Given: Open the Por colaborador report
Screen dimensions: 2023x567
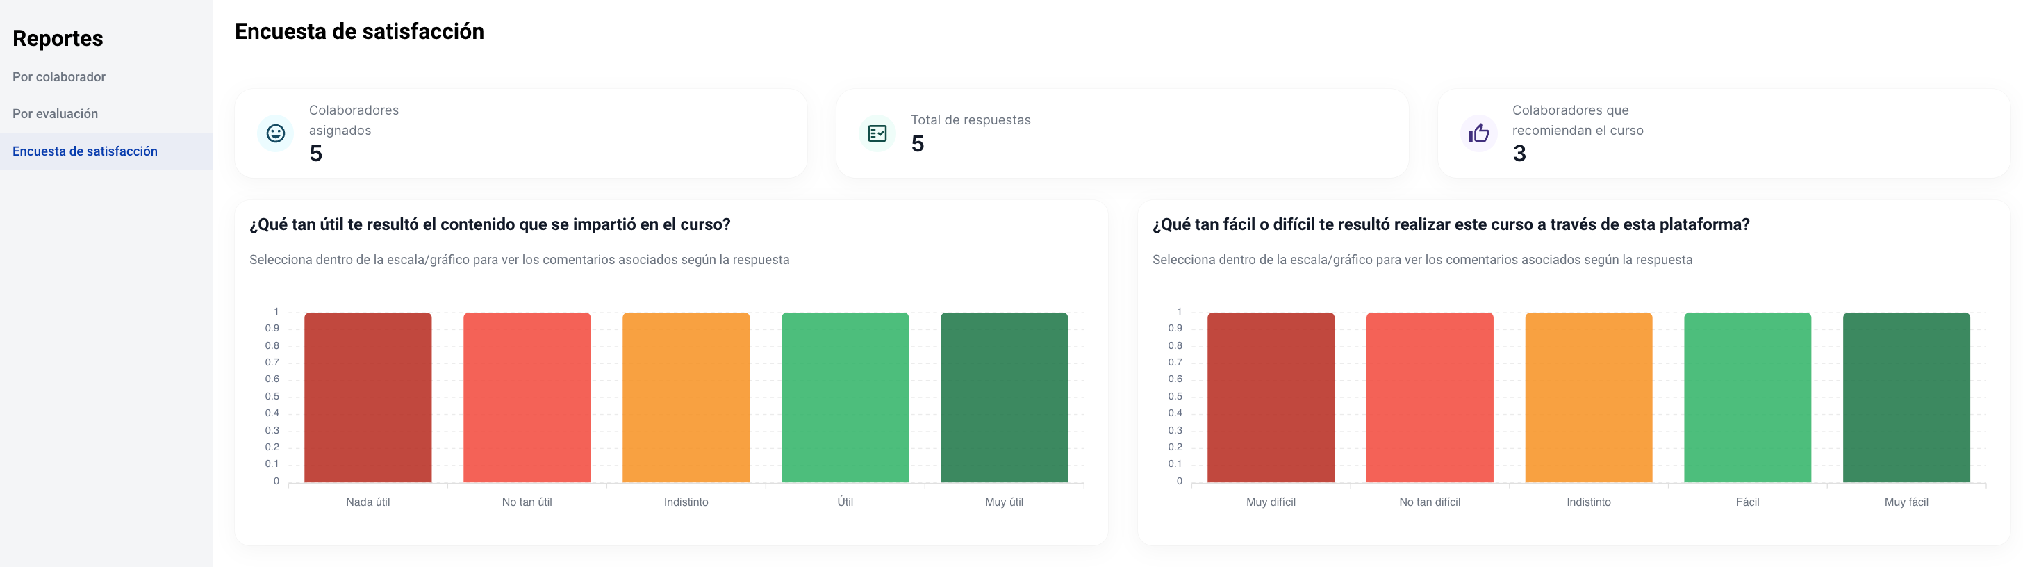Looking at the screenshot, I should pos(59,77).
